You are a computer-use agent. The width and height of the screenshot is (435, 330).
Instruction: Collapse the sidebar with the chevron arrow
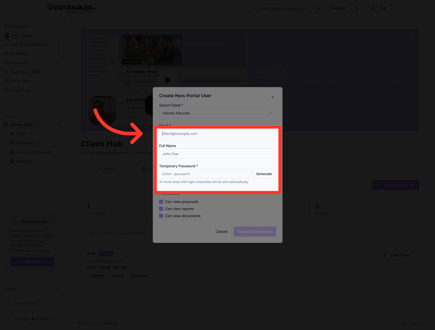[65, 23]
